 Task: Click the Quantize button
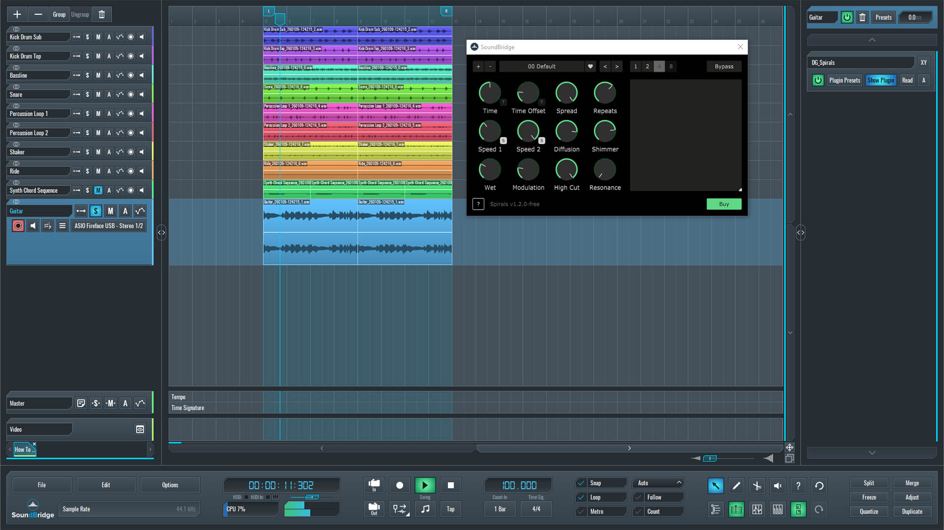(x=869, y=512)
